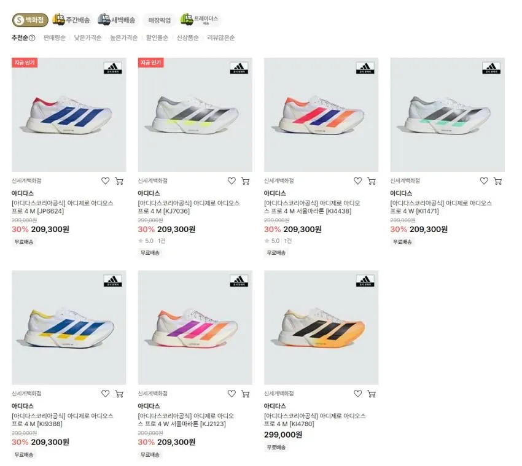This screenshot has width=522, height=466.
Task: Toggle the 백화점 filter chip
Action: pyautogui.click(x=30, y=20)
